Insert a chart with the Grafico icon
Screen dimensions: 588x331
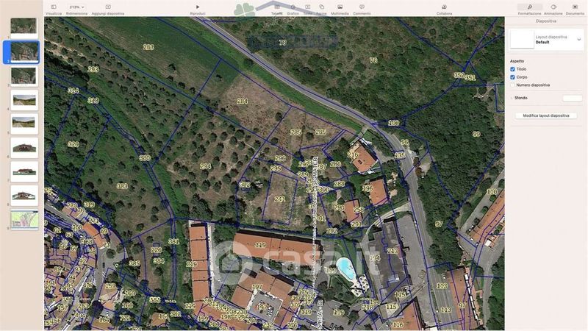click(293, 7)
